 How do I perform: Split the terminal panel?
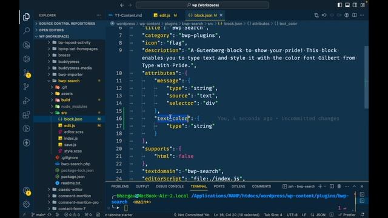click(x=332, y=187)
